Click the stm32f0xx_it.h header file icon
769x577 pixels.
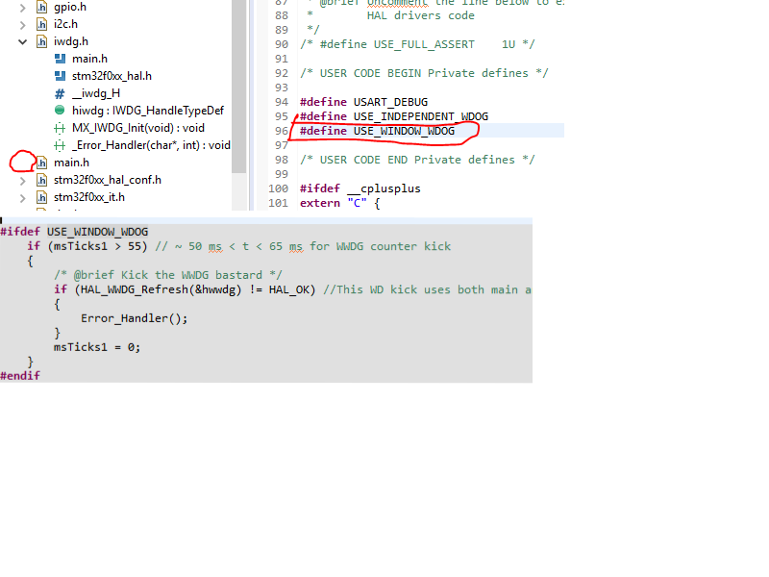41,197
